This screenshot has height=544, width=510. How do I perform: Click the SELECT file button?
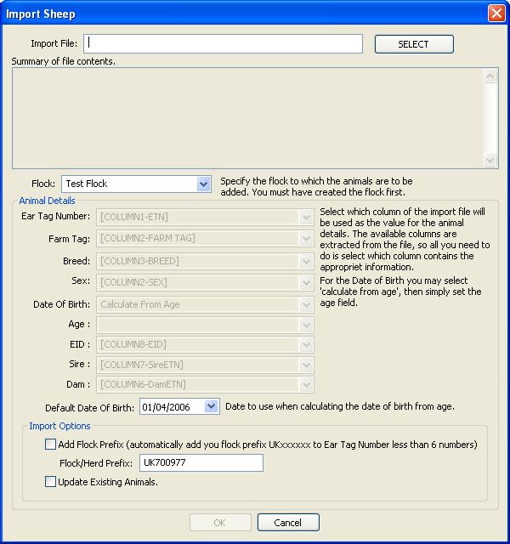414,44
